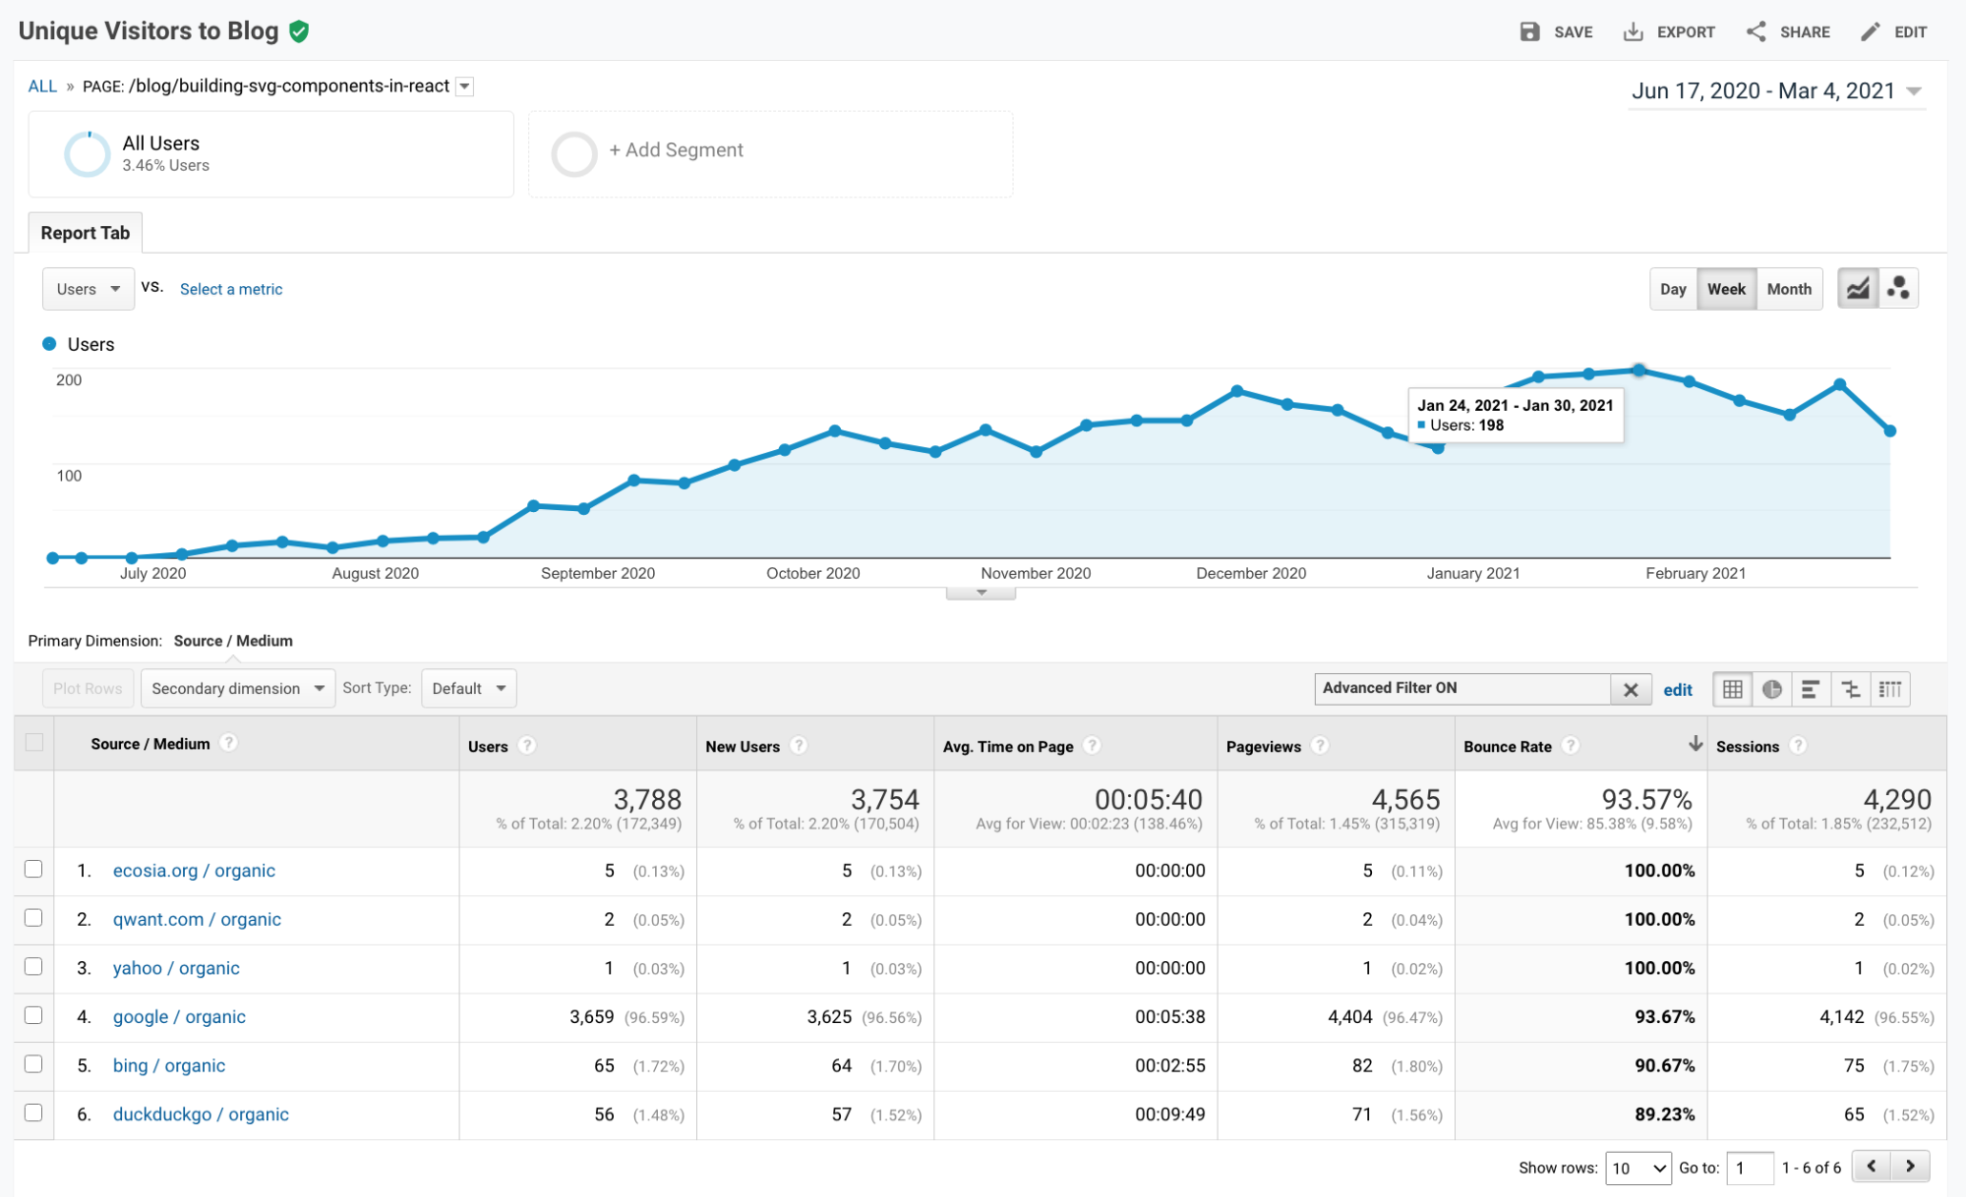Click the Save disk icon
Image resolution: width=1966 pixels, height=1198 pixels.
coord(1529,31)
